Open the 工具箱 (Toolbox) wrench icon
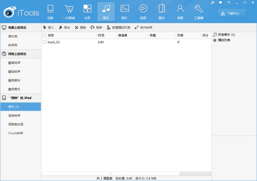 click(198, 12)
